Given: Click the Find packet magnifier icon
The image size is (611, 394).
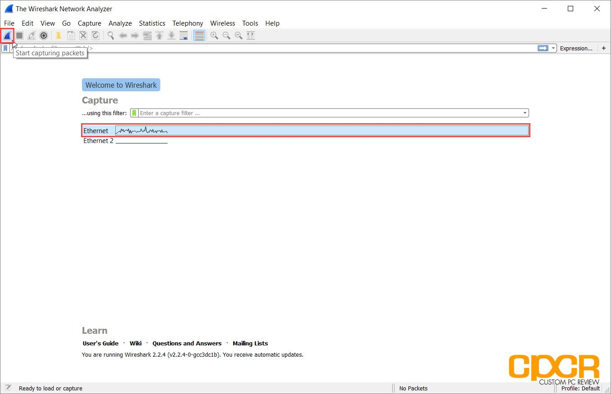Looking at the screenshot, I should coord(110,36).
